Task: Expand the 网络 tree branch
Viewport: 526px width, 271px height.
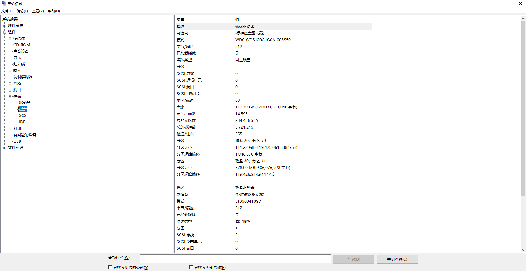Action: tap(11, 83)
